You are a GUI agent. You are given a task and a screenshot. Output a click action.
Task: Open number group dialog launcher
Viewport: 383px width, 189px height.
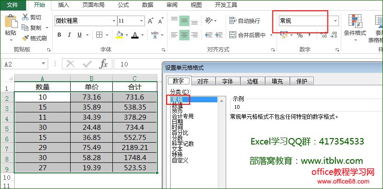[337, 50]
